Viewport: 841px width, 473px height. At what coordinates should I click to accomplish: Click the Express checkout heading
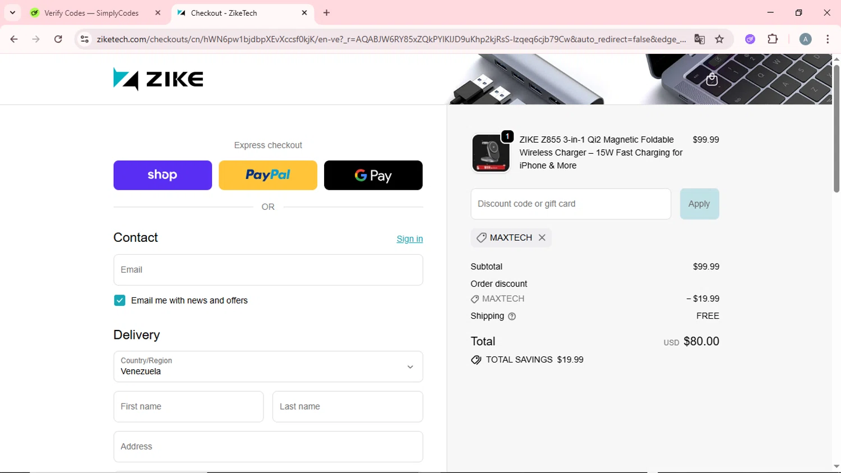[268, 145]
